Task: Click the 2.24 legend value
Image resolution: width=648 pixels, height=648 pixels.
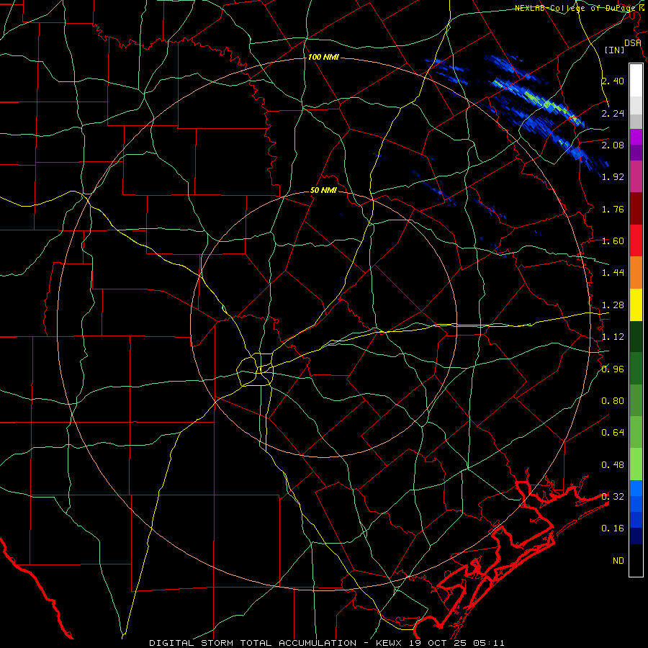Action: (613, 113)
